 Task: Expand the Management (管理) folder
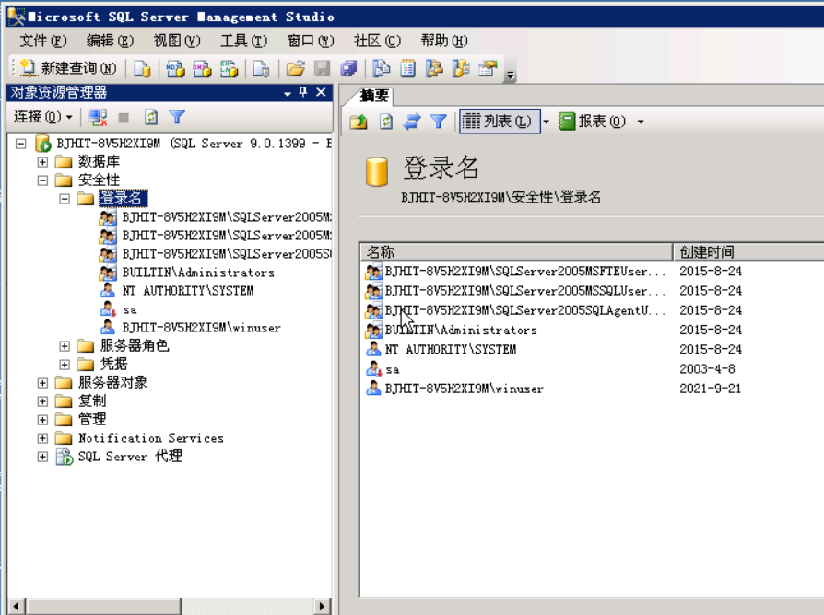point(42,420)
